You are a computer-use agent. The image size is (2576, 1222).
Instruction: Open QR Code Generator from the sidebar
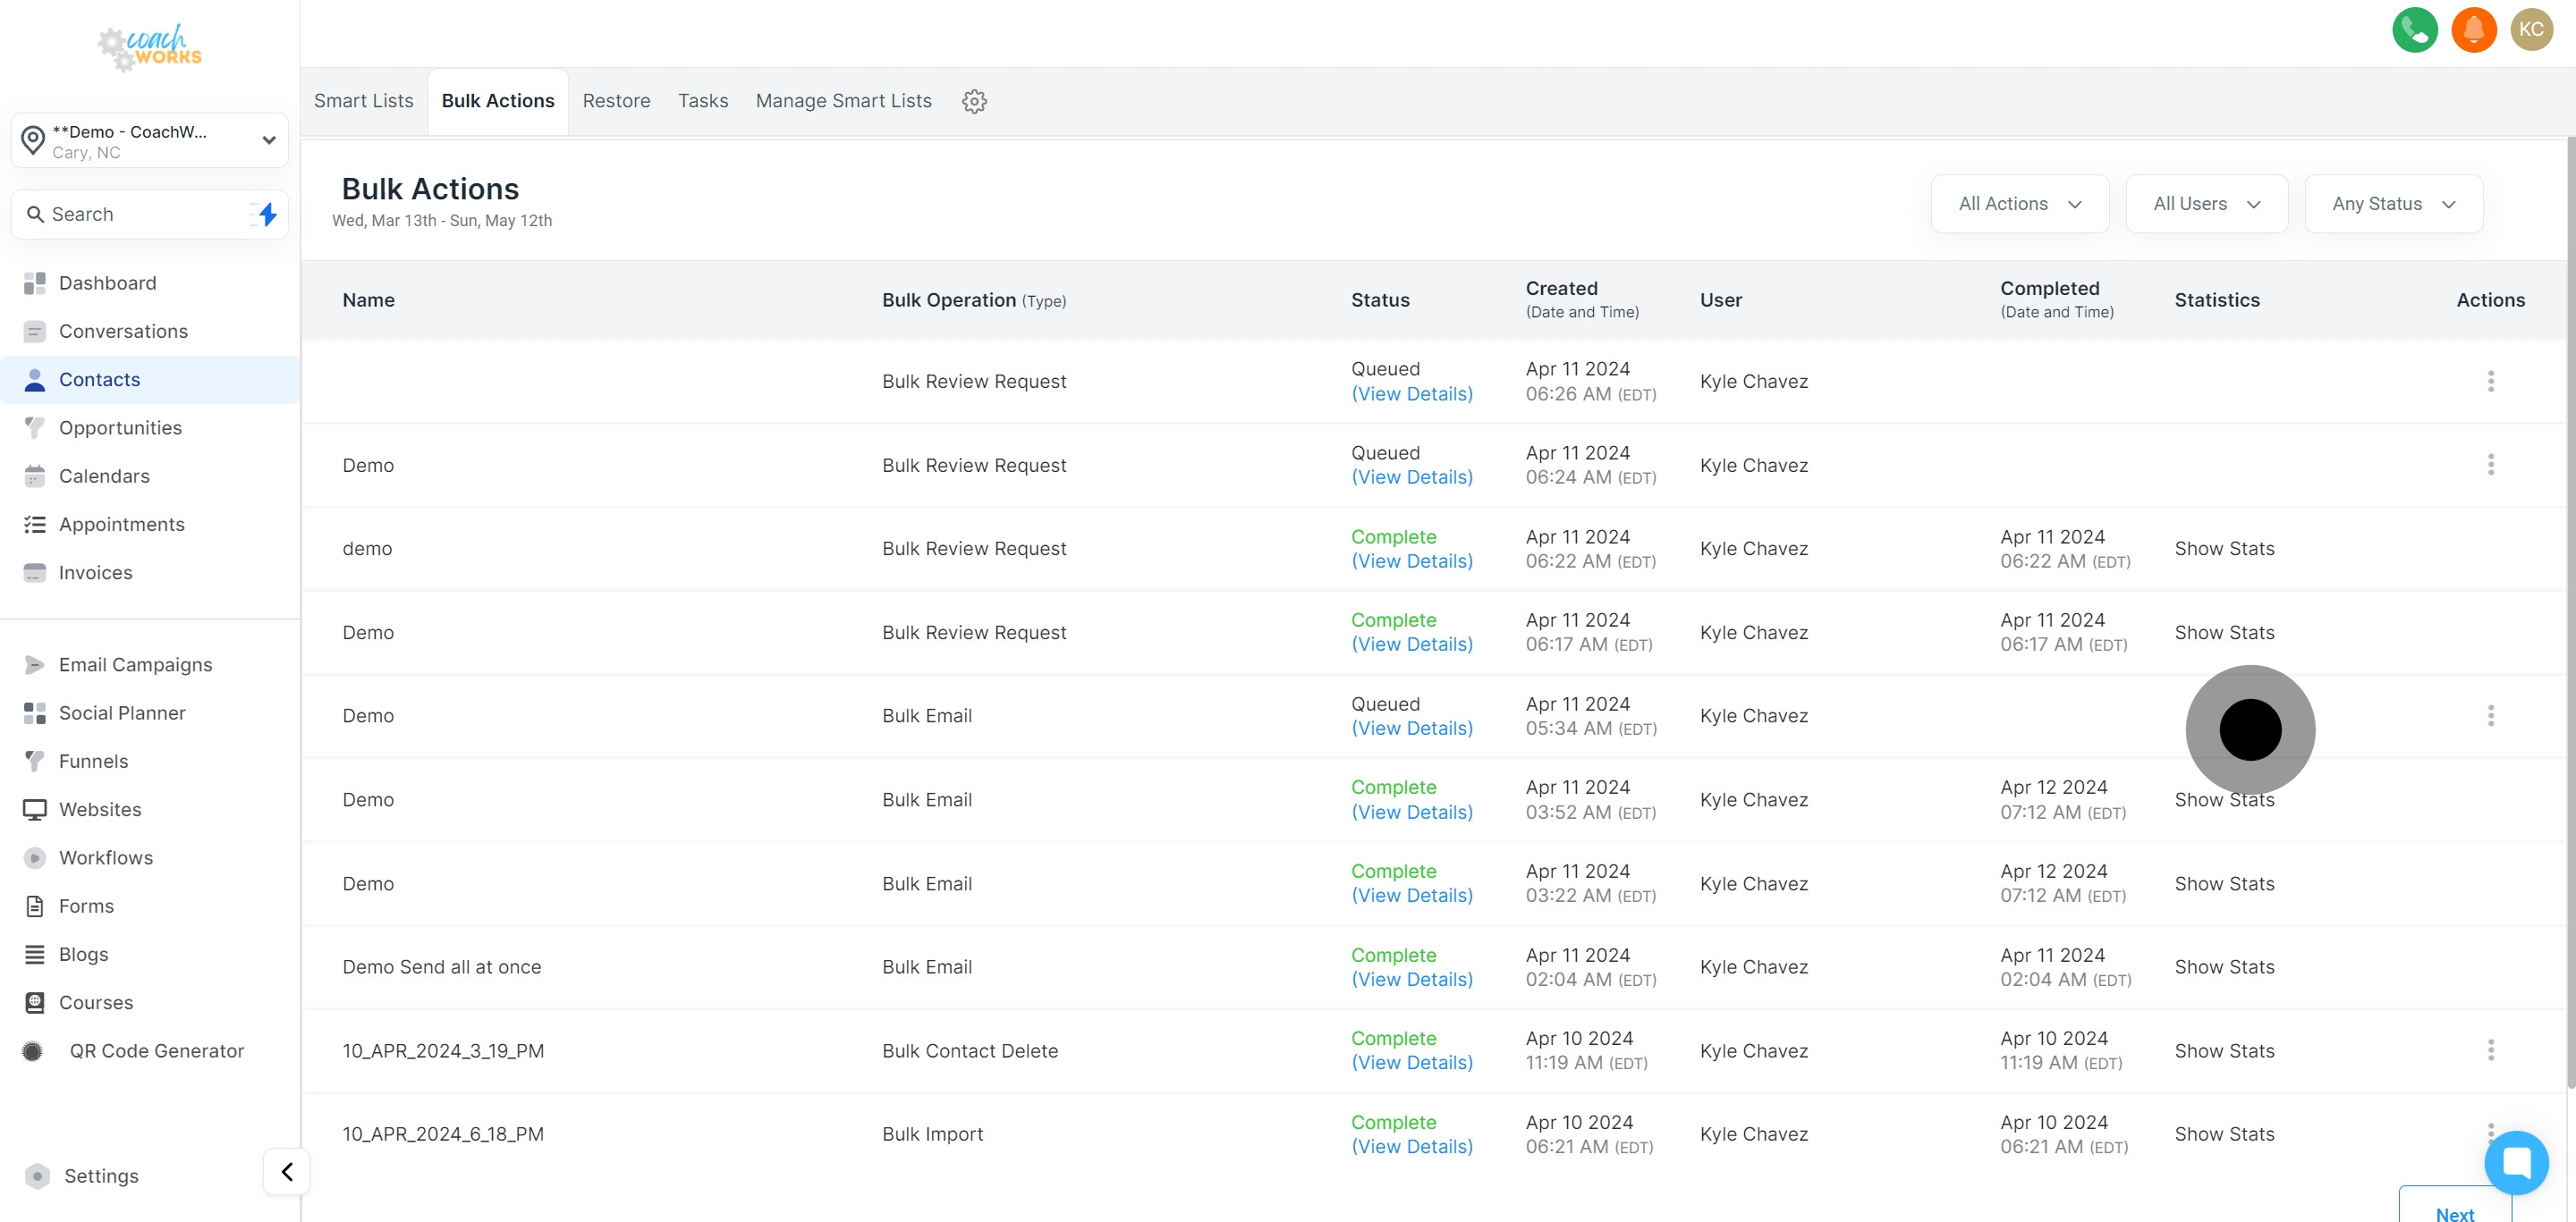point(156,1050)
